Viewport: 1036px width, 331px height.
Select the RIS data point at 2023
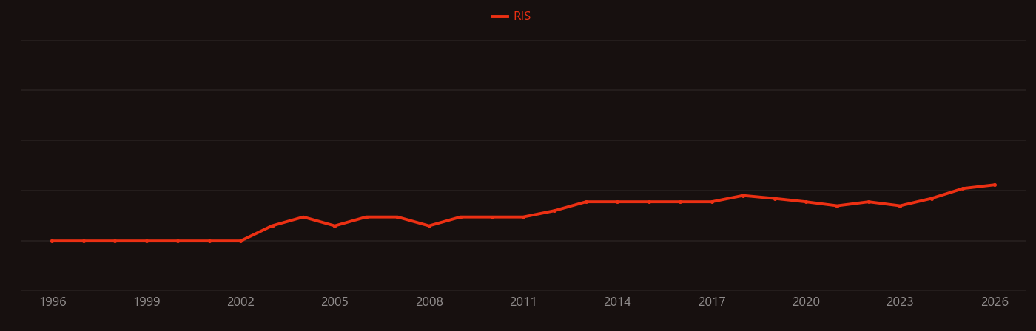(900, 206)
